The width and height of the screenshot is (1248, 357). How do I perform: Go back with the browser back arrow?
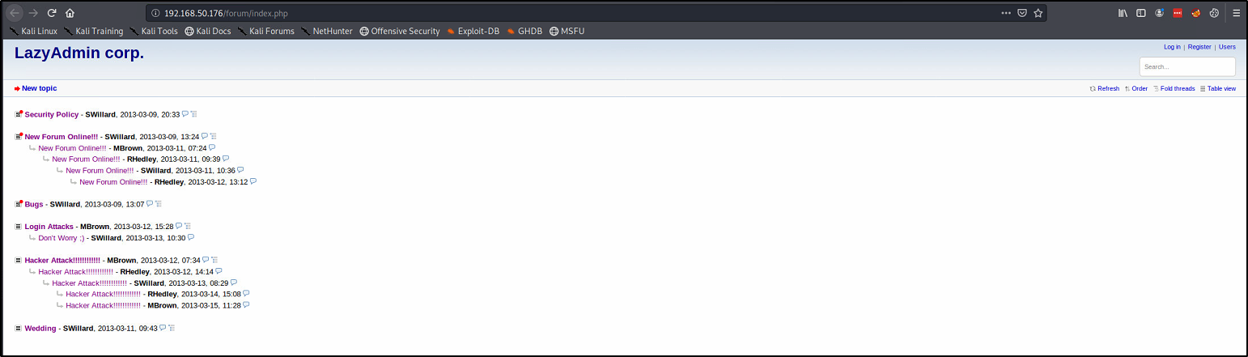tap(15, 13)
